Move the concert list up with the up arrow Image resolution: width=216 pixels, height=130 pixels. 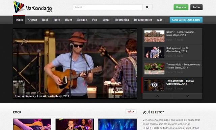click(x=157, y=96)
